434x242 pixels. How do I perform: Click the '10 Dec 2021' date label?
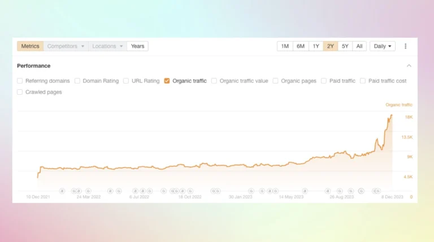click(x=38, y=197)
